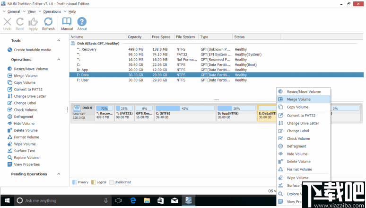
Task: Open the General menu
Action: (14, 11)
